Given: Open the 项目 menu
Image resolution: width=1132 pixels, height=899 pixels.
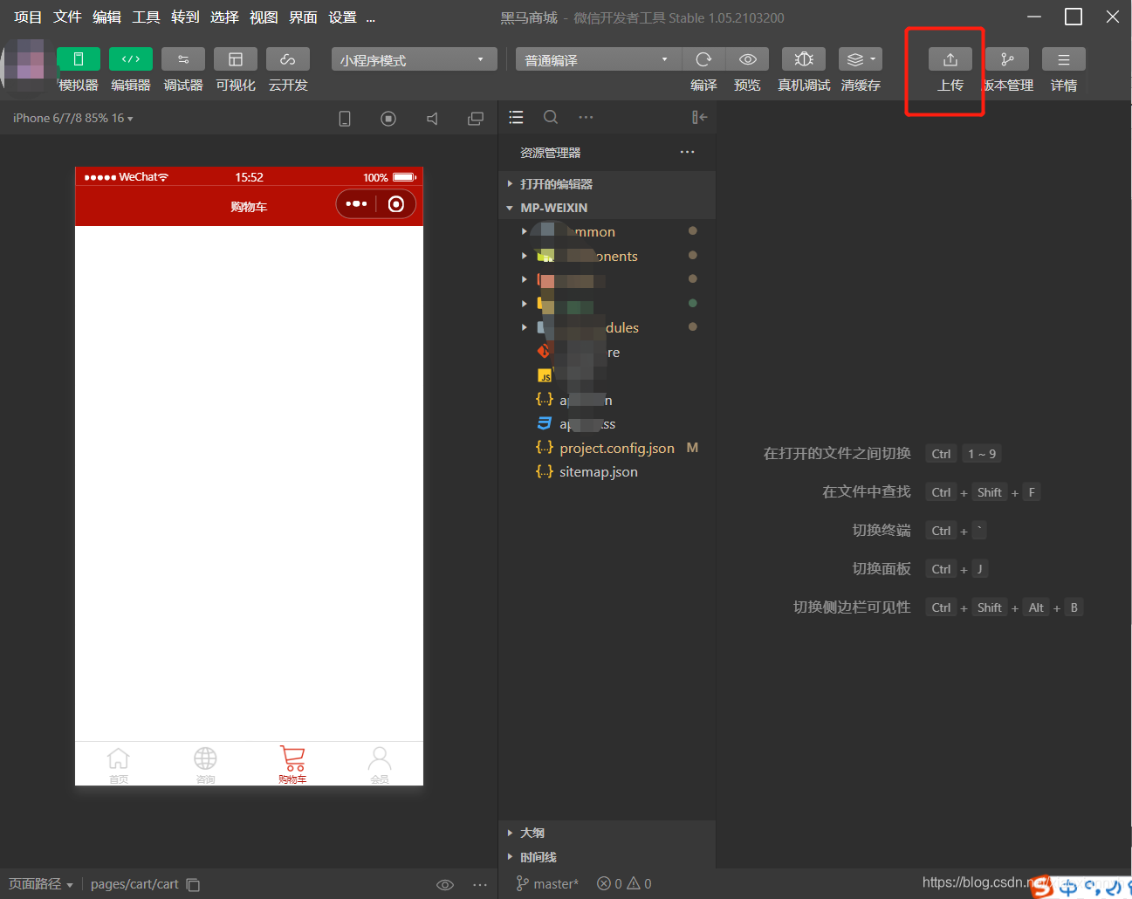Looking at the screenshot, I should pyautogui.click(x=28, y=17).
